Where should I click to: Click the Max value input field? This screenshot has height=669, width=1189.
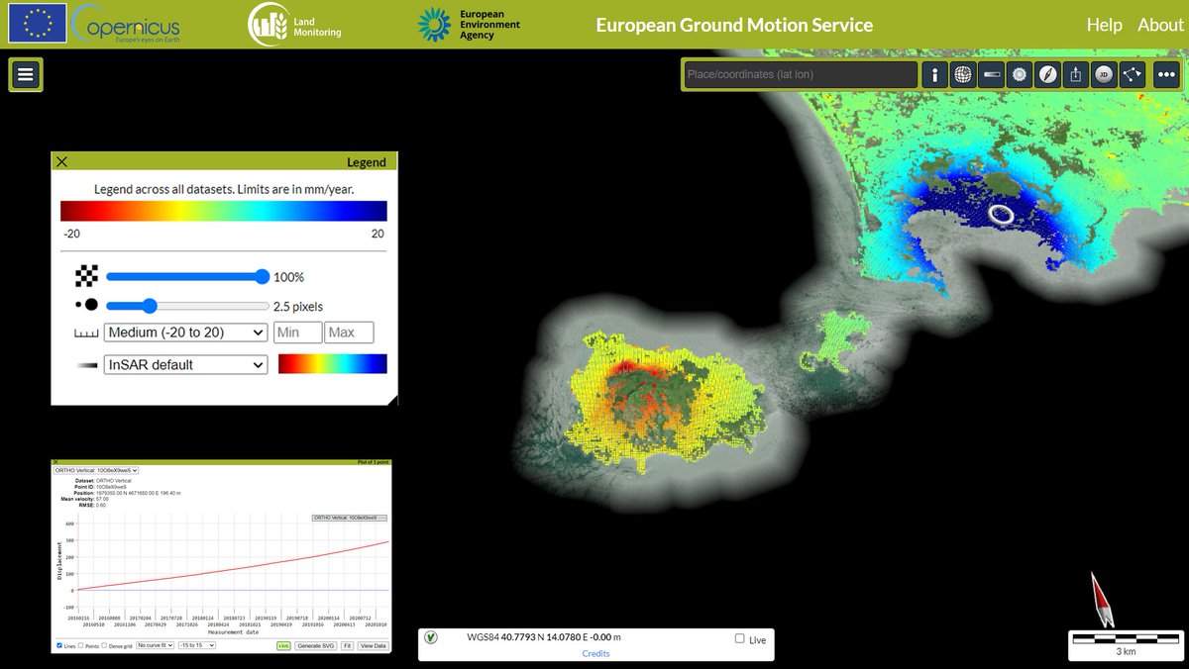(x=350, y=333)
